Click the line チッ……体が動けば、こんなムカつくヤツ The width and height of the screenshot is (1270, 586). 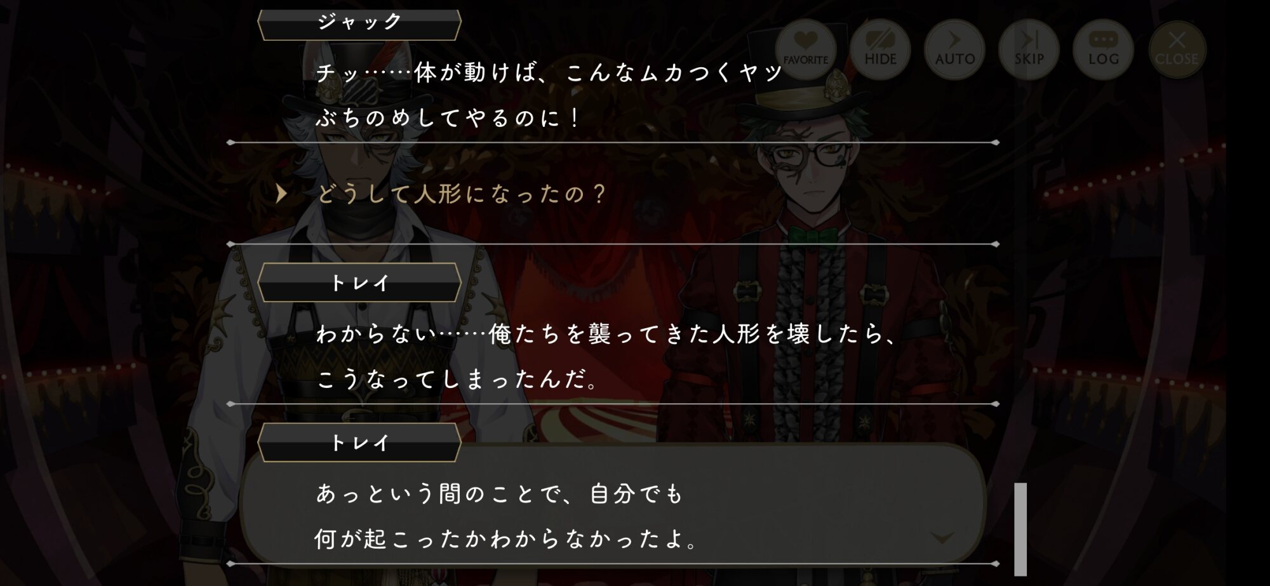pos(550,72)
